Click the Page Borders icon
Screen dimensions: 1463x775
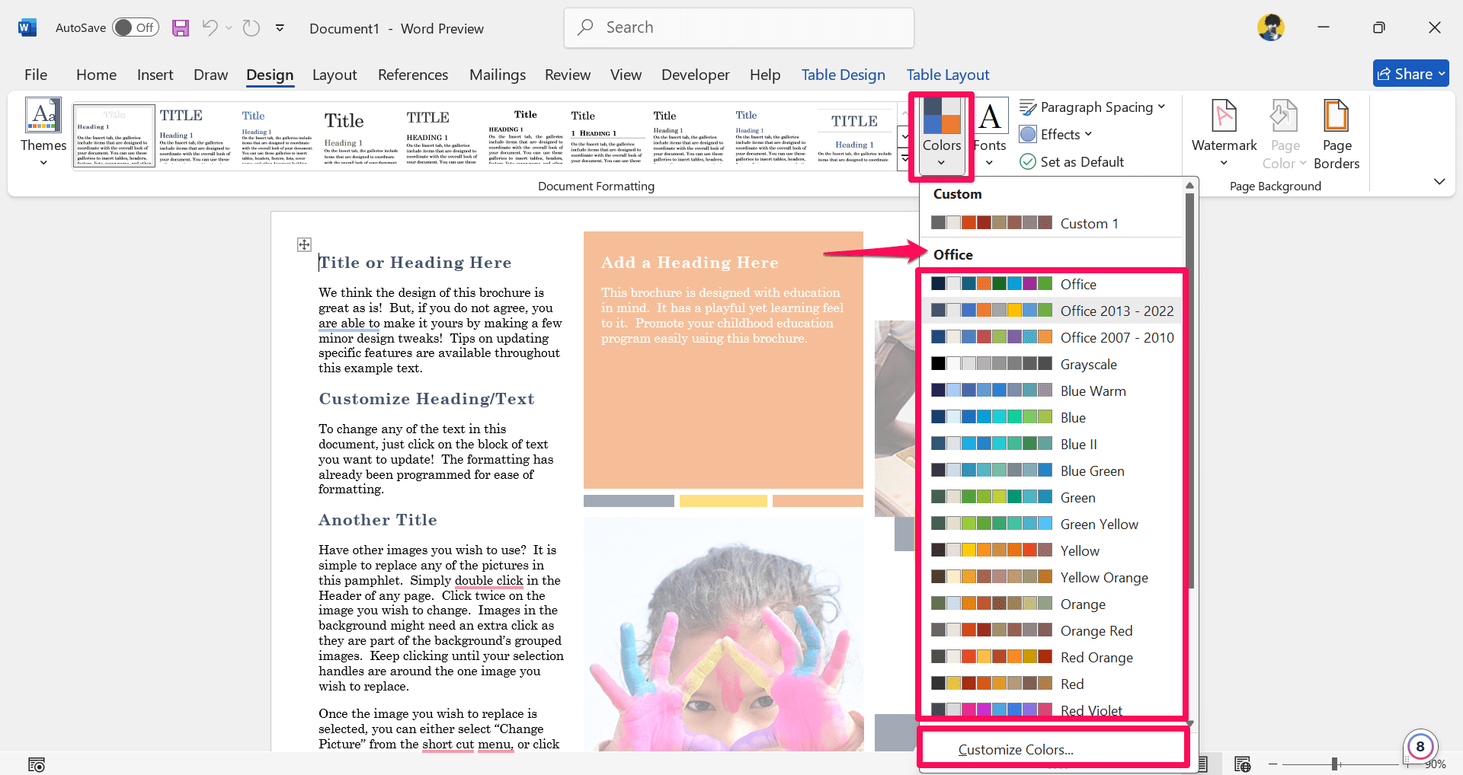(x=1337, y=135)
